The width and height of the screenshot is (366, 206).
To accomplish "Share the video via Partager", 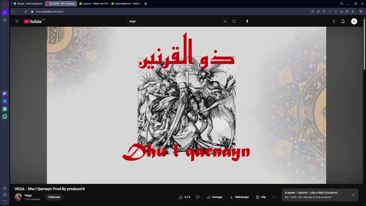I will pos(215,197).
